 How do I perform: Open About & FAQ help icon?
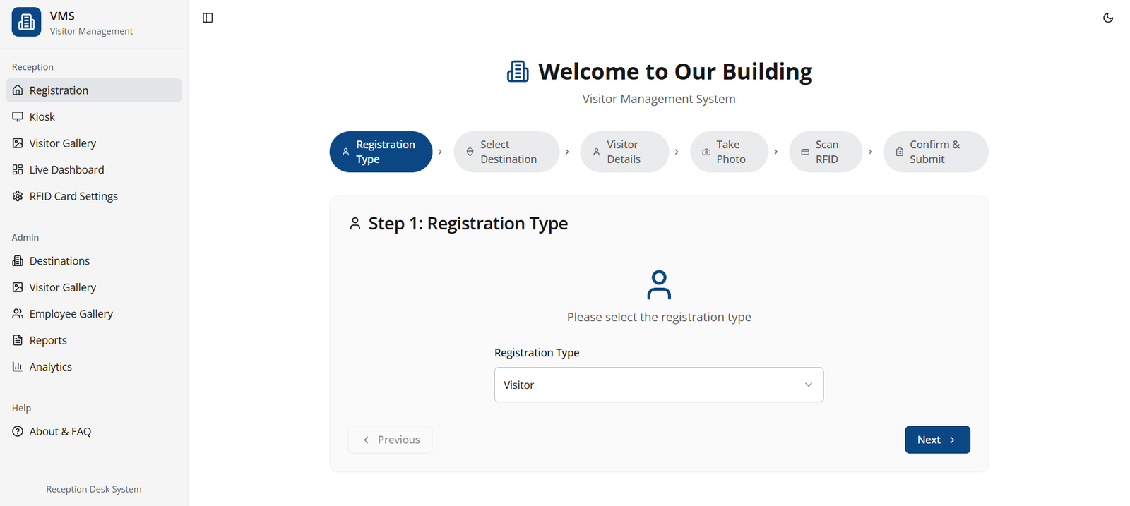18,431
